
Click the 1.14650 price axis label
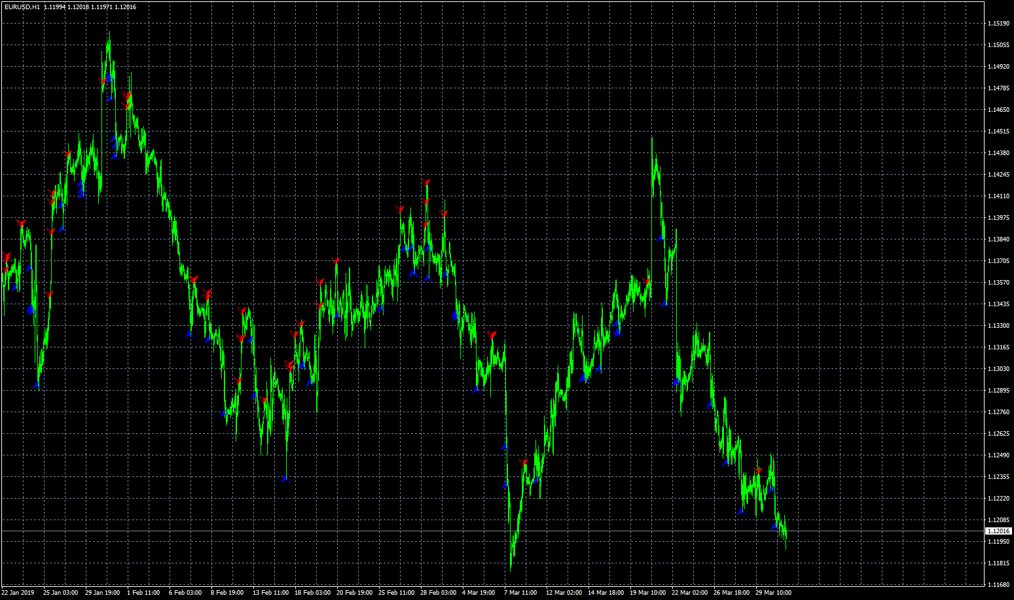point(998,110)
